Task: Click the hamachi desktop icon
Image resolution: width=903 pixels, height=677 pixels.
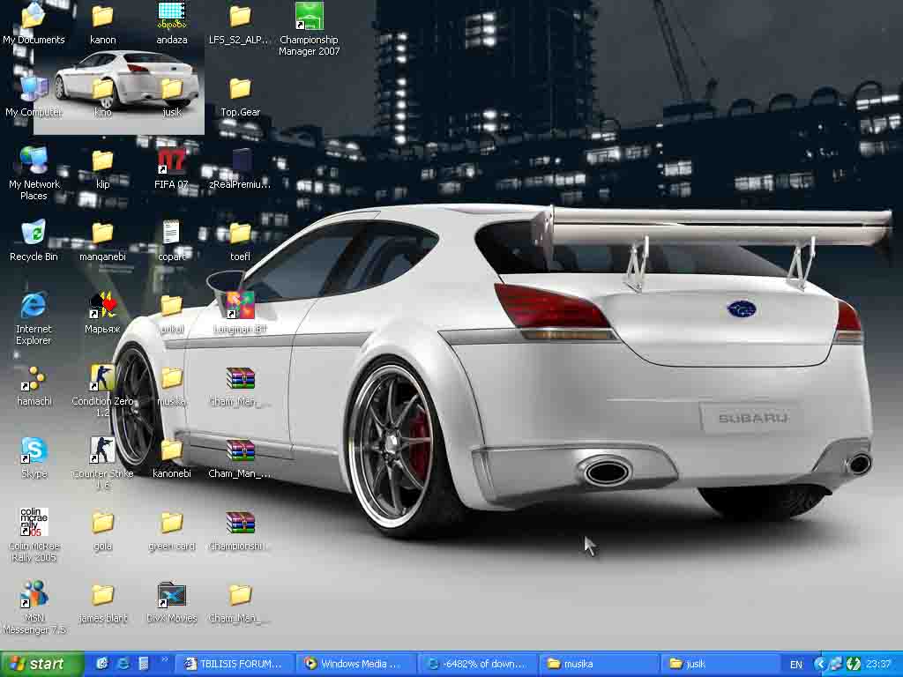Action: (34, 379)
